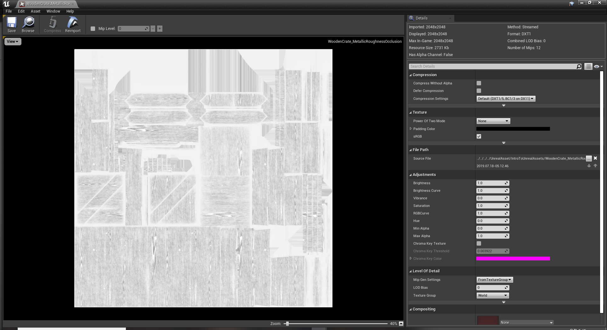Screen dimensions: 607x330
Task: Open the compositing texture None dropdown
Action: pyautogui.click(x=527, y=322)
